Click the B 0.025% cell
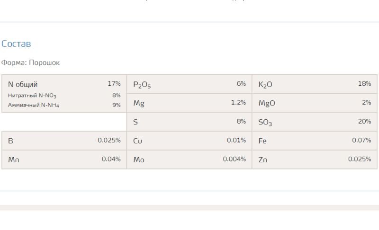Image resolution: width=379 pixels, height=230 pixels. point(64,141)
